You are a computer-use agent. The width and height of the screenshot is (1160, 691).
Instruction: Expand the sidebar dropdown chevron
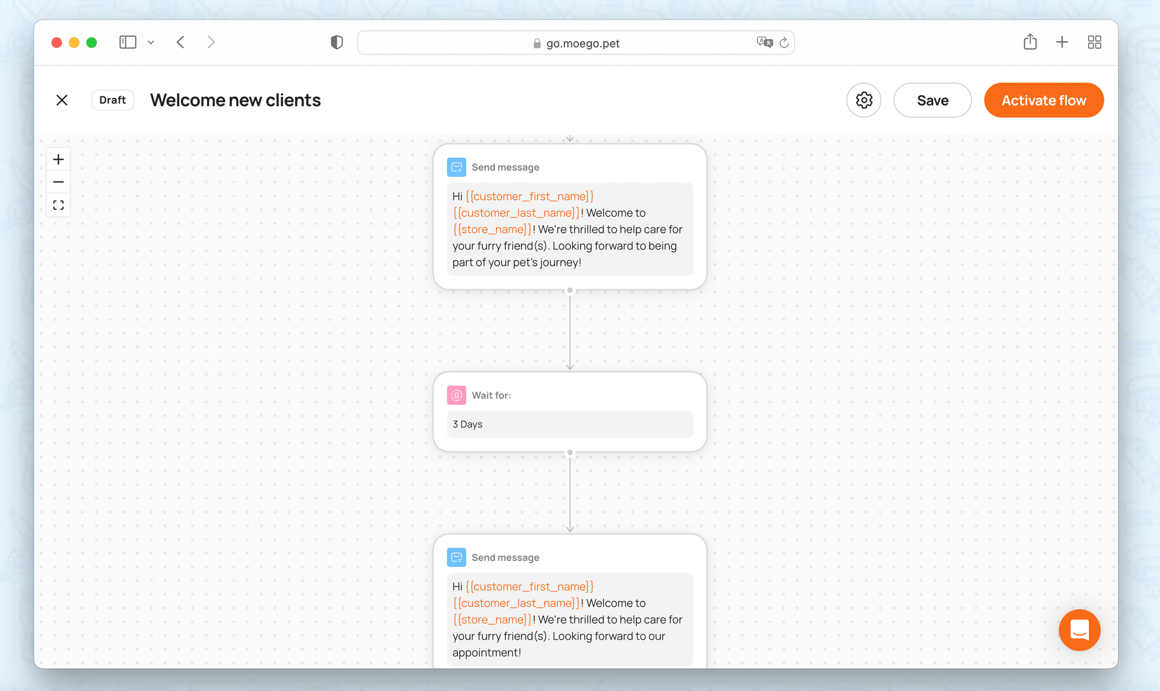tap(151, 42)
